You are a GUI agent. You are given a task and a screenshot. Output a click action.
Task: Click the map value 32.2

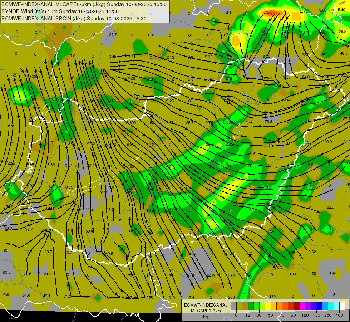tap(91, 166)
